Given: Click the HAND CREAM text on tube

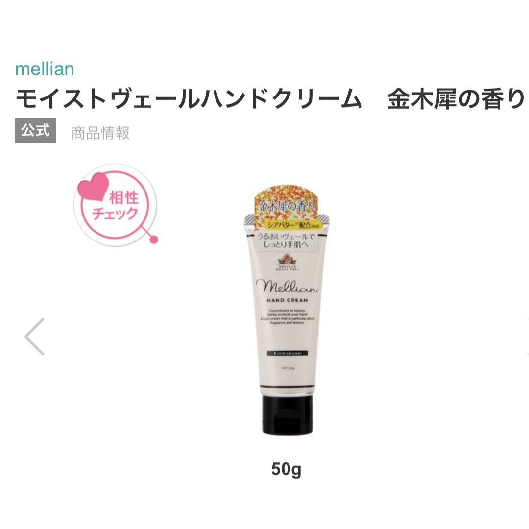Looking at the screenshot, I should coord(288,300).
